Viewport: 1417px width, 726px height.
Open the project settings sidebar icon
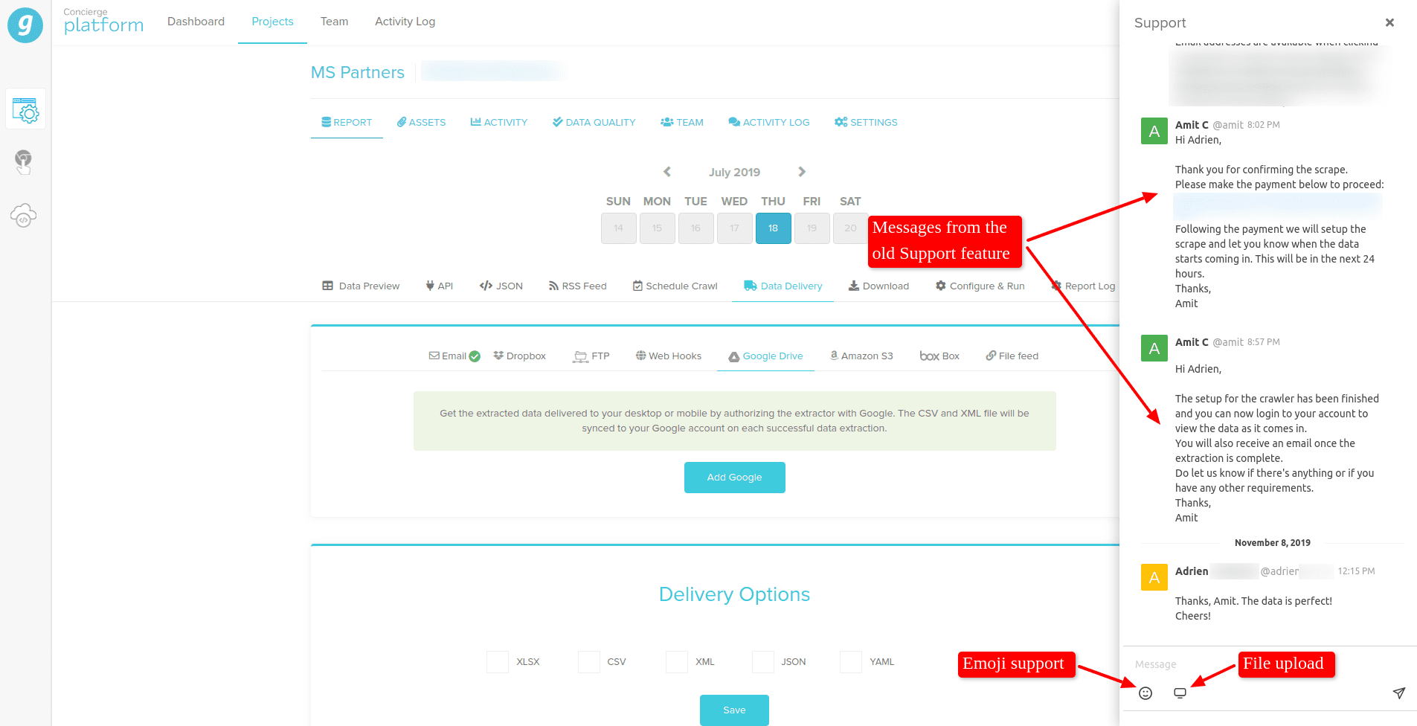coord(26,110)
